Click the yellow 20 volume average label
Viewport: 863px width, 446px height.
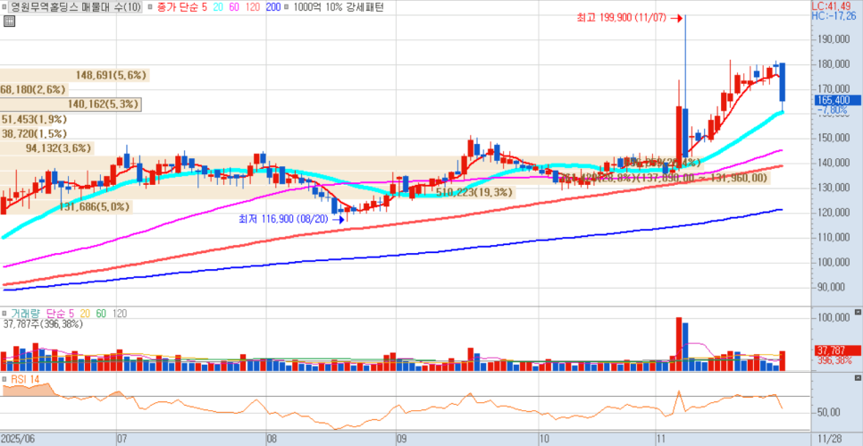click(x=86, y=314)
